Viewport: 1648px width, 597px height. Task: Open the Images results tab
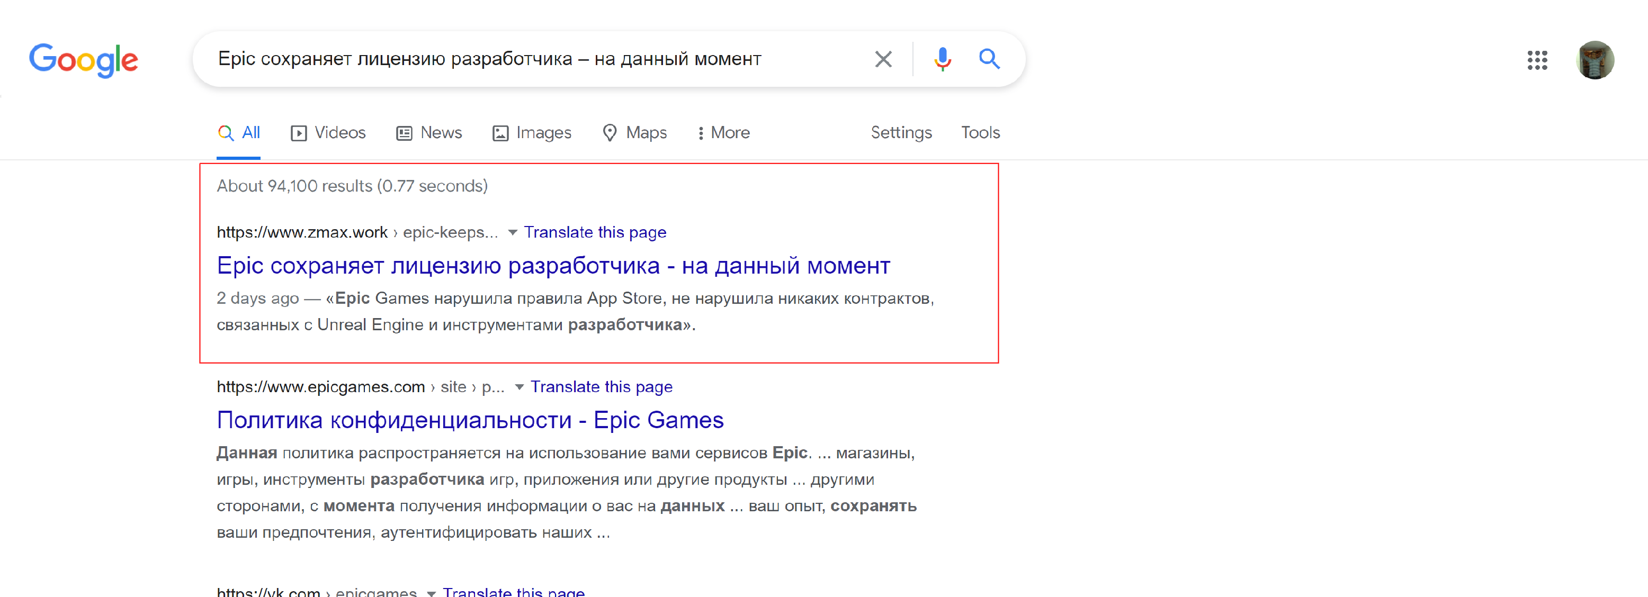(x=532, y=133)
